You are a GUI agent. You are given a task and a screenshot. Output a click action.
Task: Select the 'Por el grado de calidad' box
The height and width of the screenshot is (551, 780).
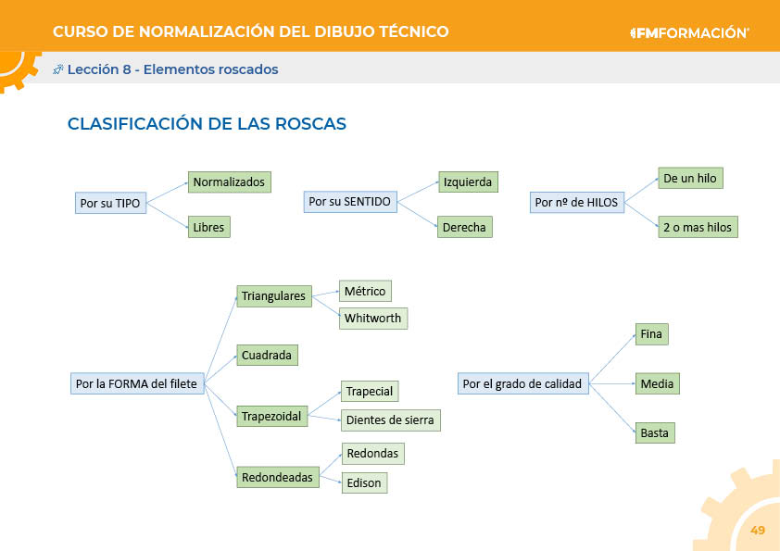coord(522,383)
